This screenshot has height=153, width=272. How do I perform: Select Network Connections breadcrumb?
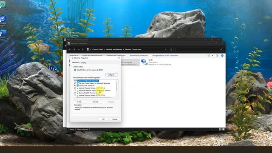click(x=133, y=49)
